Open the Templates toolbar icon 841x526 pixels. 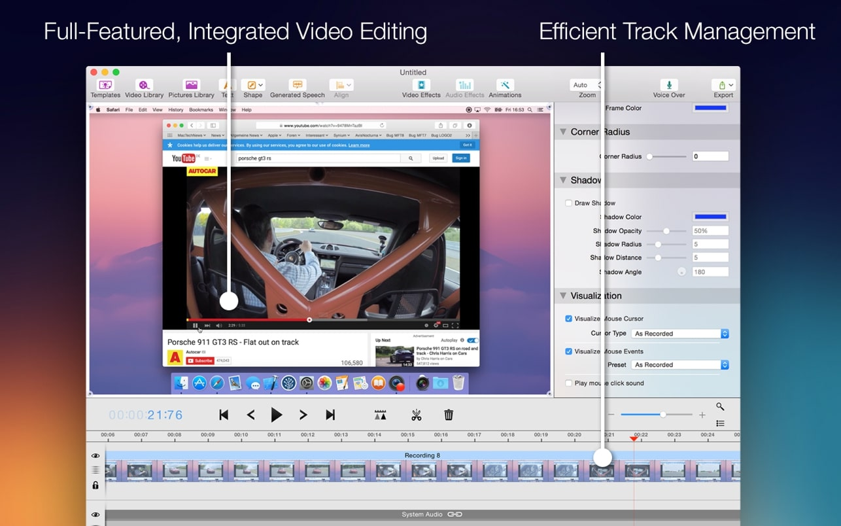[105, 85]
